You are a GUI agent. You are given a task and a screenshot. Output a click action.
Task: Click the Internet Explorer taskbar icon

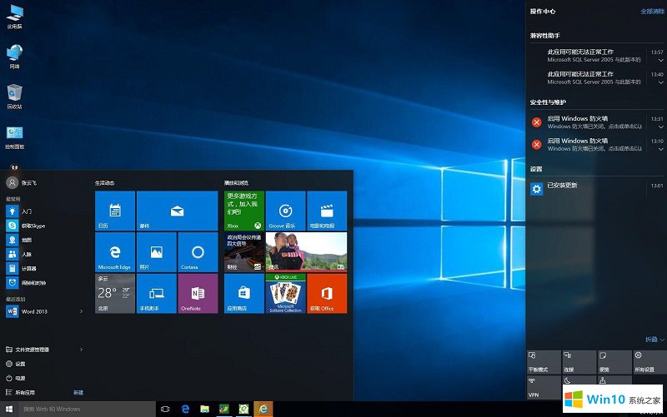pyautogui.click(x=263, y=409)
